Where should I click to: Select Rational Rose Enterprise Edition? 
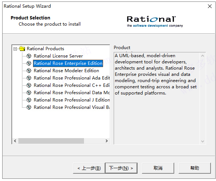pos(68,63)
